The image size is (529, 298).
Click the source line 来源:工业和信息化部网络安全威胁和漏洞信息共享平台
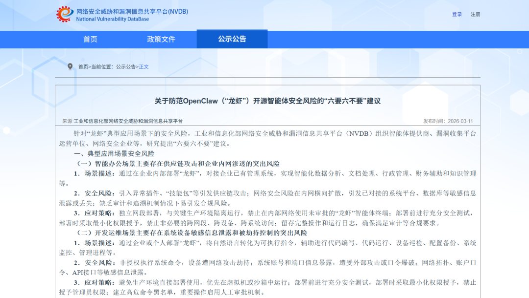point(122,121)
